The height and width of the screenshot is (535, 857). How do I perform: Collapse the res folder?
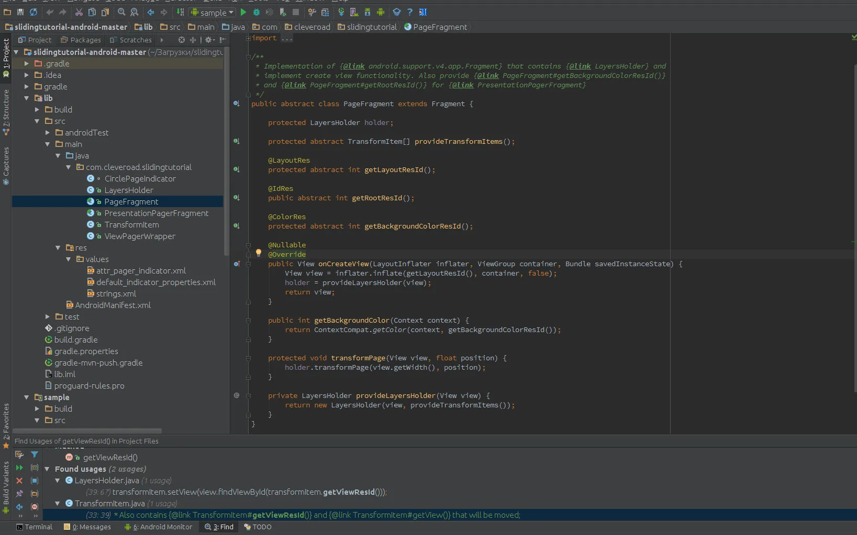click(58, 247)
